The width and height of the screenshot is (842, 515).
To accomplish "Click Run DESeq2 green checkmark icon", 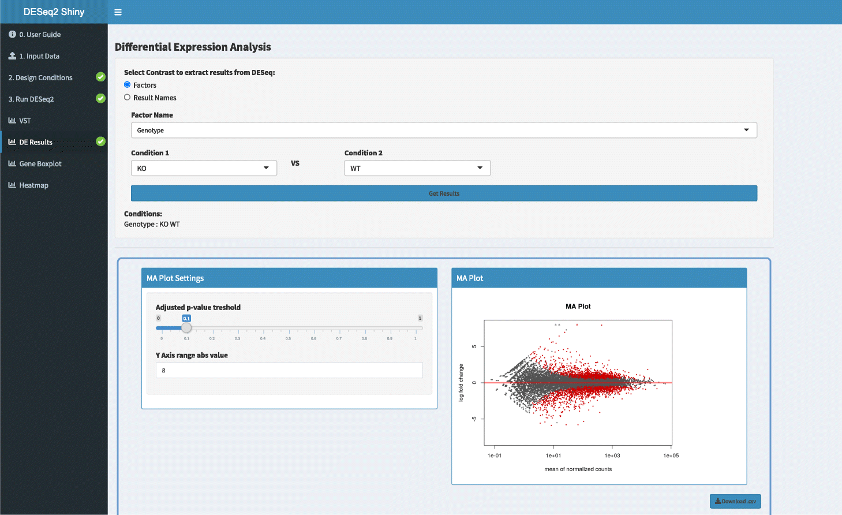I will pos(100,98).
